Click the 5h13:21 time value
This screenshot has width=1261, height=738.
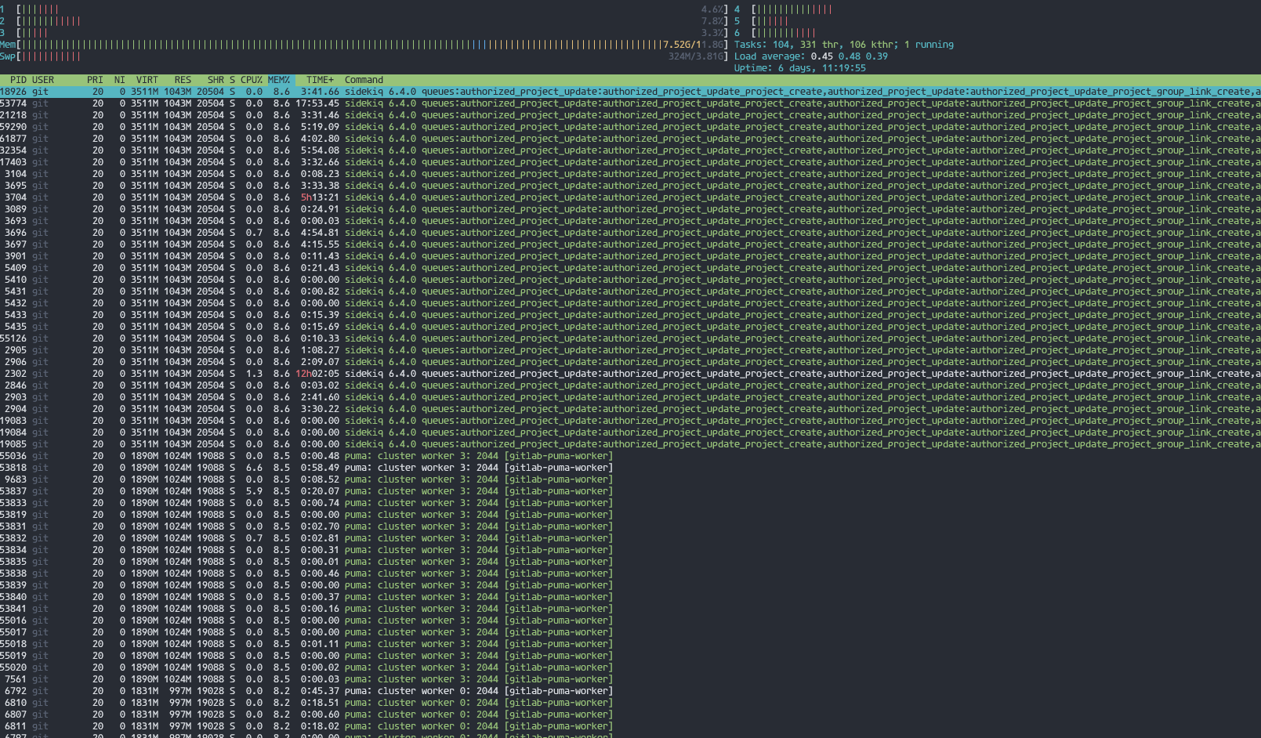320,197
